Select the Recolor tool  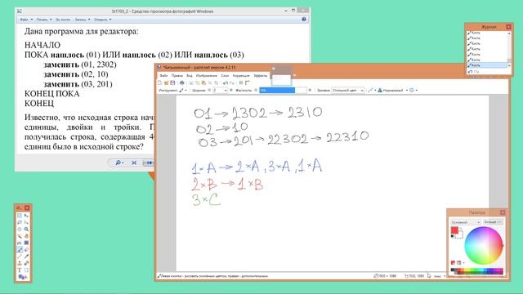click(x=26, y=263)
